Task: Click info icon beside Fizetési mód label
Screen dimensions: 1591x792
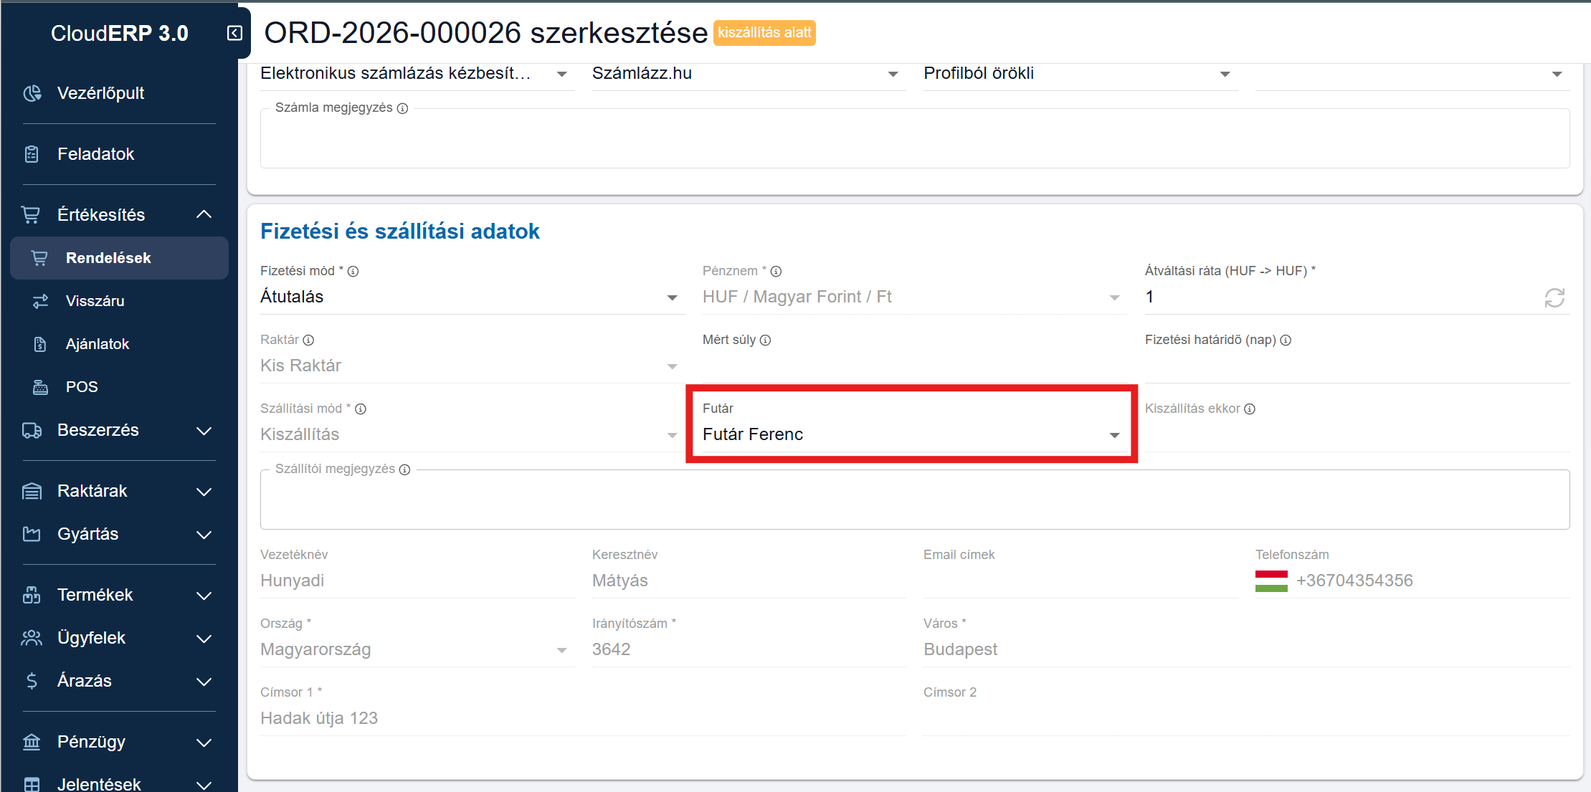Action: (353, 271)
